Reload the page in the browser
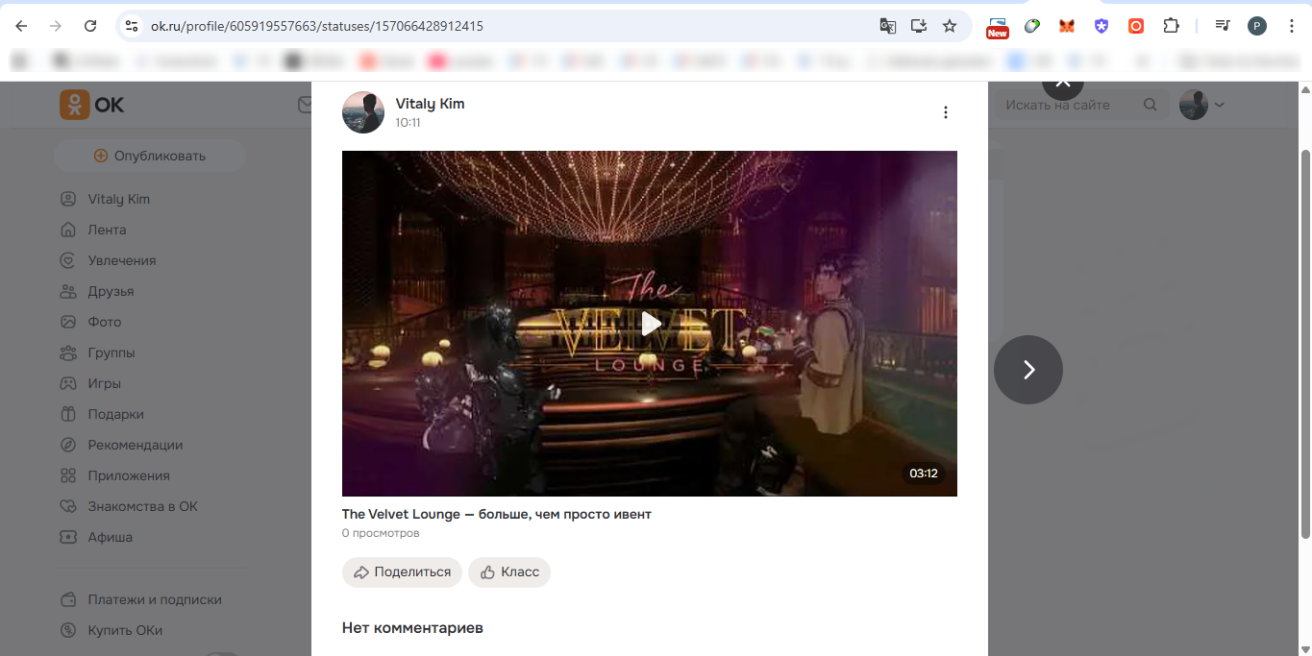This screenshot has width=1312, height=656. coord(90,26)
